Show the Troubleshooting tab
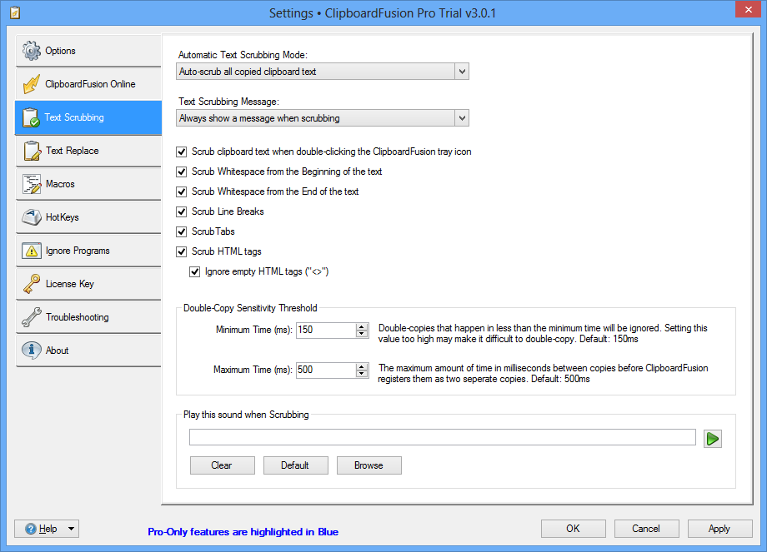The width and height of the screenshot is (767, 552). point(88,317)
